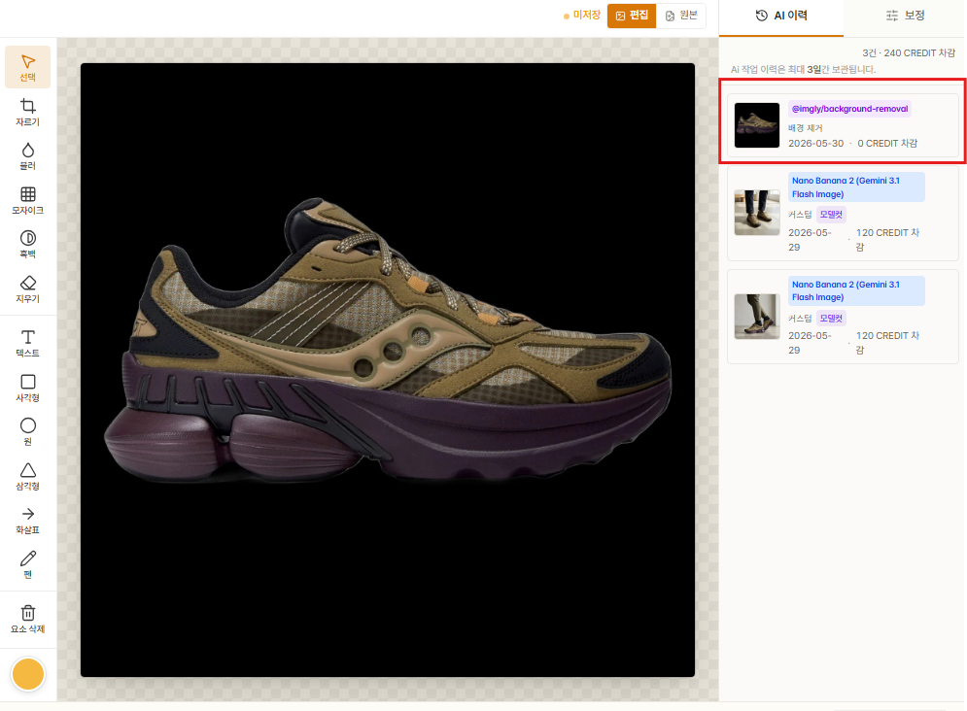This screenshot has width=967, height=711.
Task: Open the AI 이력 tab
Action: point(781,16)
